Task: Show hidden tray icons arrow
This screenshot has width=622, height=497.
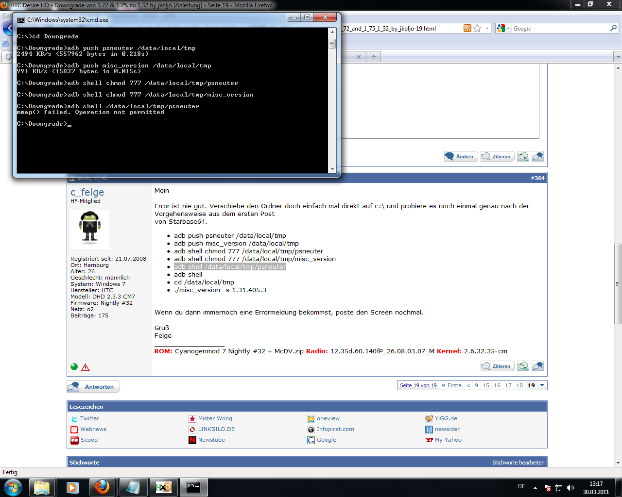Action: click(x=535, y=487)
